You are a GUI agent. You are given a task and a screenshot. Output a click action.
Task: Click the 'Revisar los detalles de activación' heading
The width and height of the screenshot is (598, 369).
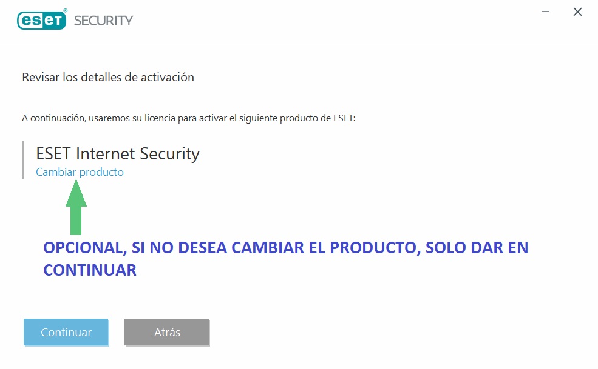click(108, 78)
